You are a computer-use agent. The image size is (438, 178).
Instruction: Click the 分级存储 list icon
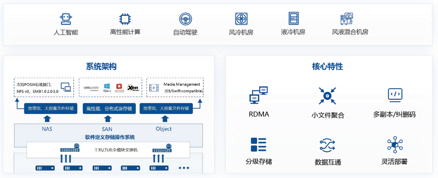click(259, 144)
